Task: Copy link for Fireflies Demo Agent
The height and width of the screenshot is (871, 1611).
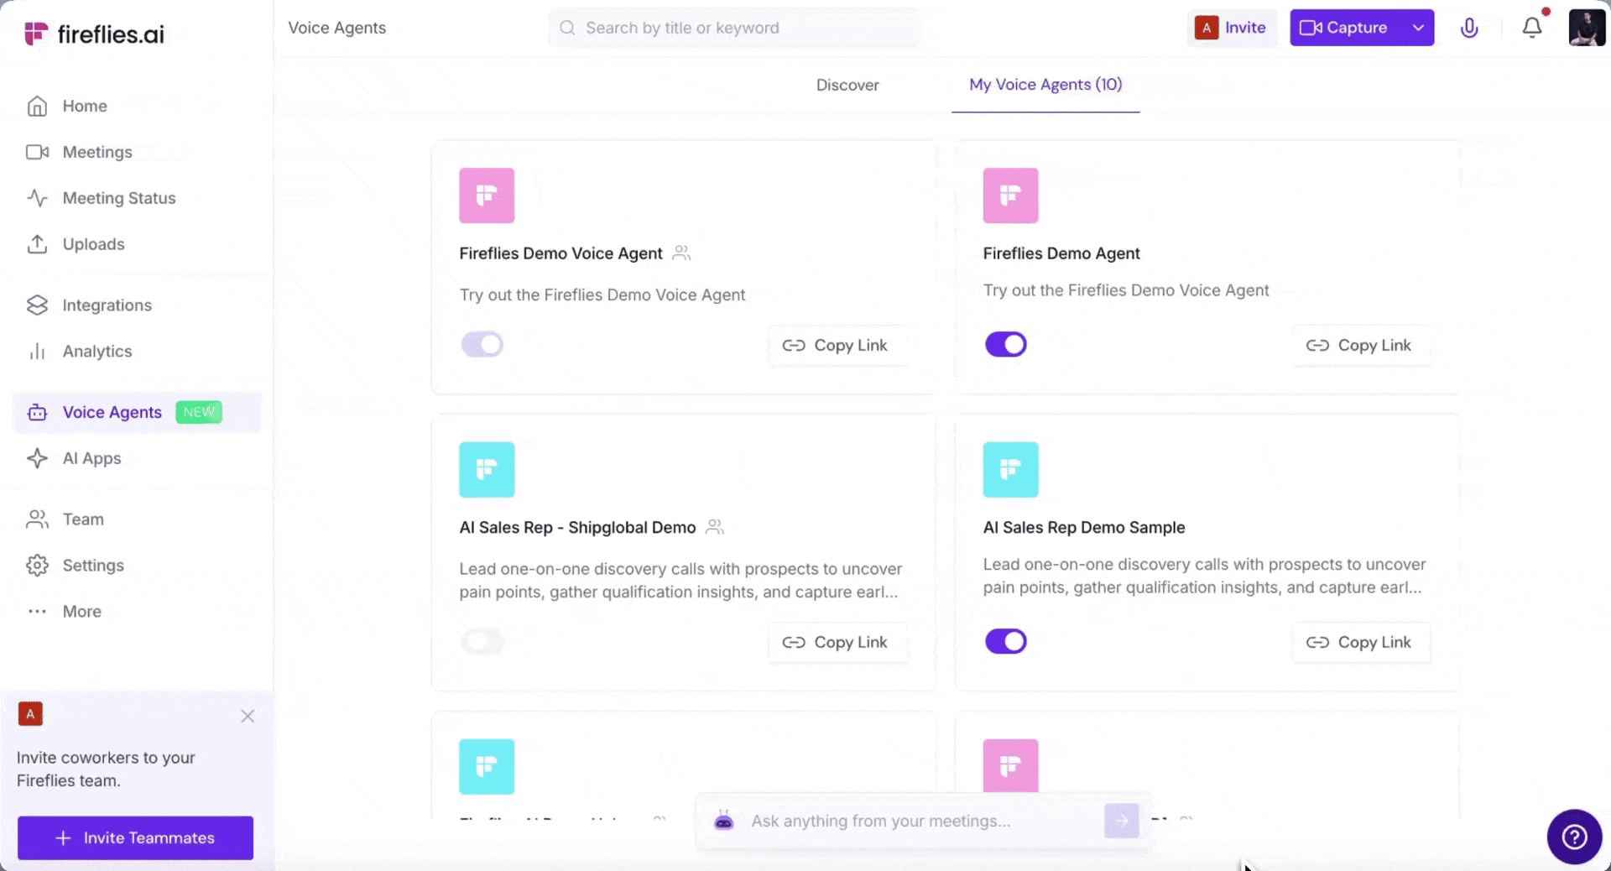Action: coord(1359,345)
